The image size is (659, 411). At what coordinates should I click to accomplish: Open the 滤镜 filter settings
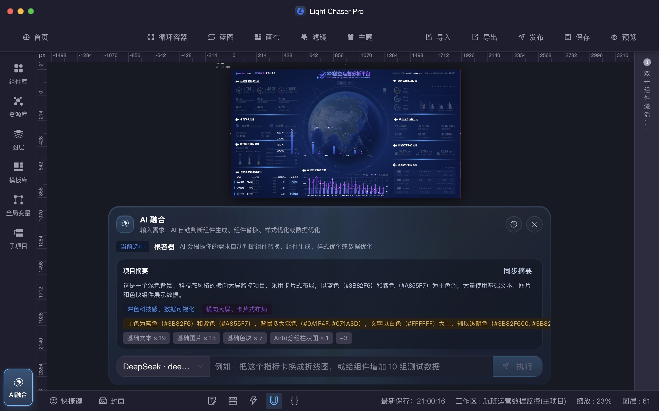click(314, 37)
